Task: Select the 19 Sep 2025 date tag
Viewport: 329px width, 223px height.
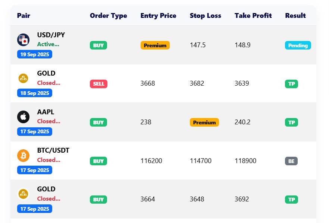Action: (35, 54)
